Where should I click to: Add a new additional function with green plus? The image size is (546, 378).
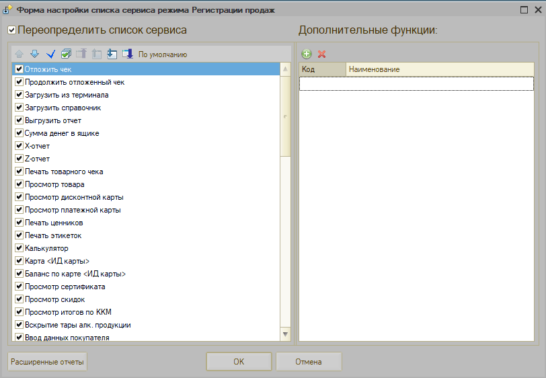307,54
